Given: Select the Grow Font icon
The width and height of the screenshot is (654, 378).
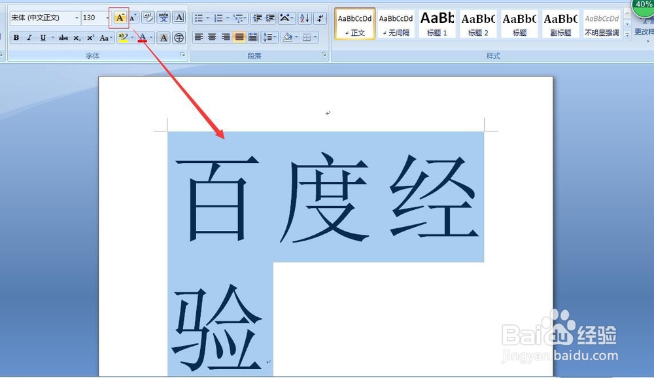Looking at the screenshot, I should [x=120, y=17].
